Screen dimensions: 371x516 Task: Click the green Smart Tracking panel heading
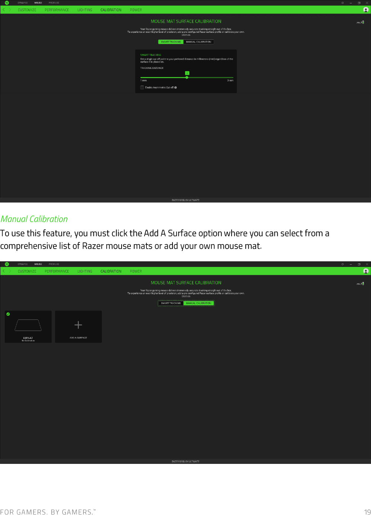pyautogui.click(x=151, y=55)
